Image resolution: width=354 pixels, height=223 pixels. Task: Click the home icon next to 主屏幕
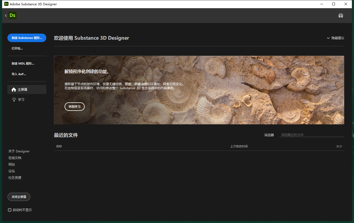click(13, 89)
